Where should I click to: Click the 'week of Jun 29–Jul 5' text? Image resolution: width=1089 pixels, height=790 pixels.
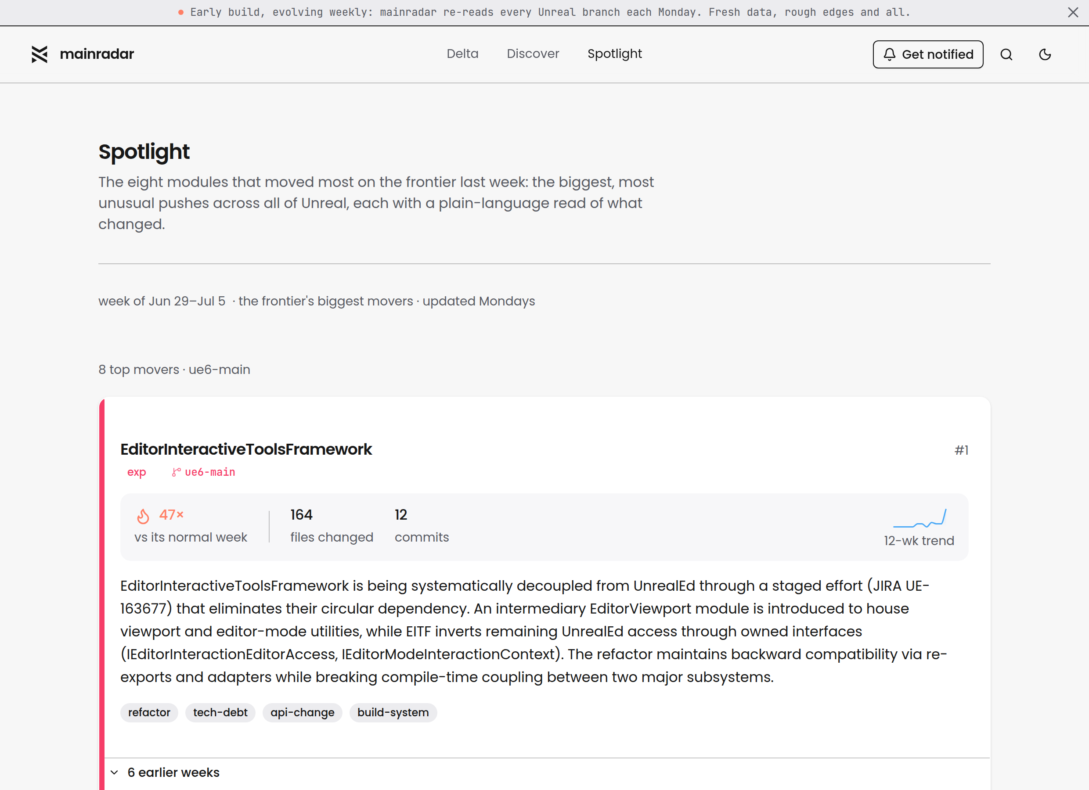(162, 301)
